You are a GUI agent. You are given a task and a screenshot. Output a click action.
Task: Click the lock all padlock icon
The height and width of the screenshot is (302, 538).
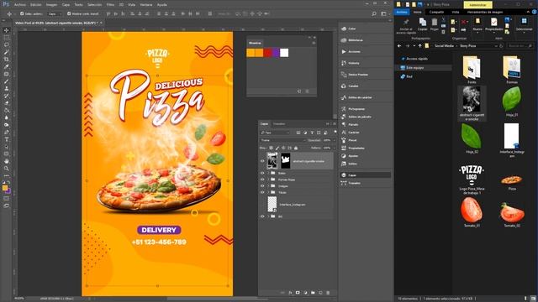point(296,148)
